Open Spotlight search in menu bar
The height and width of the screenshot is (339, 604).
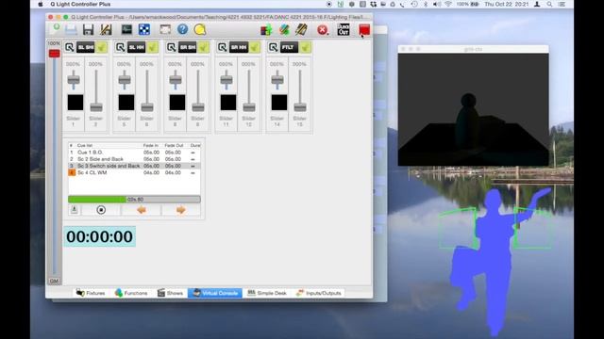(549, 4)
